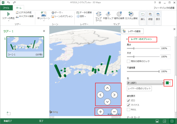
Task: Open 新しいシーン dropdown arrow
Action: click(44, 21)
